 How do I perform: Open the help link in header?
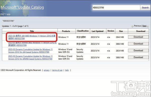click(x=8, y=14)
